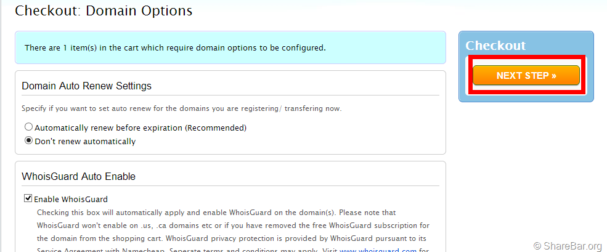Screen dimensions: 607x252
Task: Click the "Specify if you want" description line
Action: 181,108
